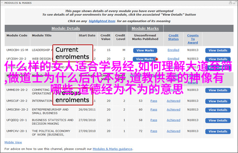238x153 pixels.
Task: Click N10013 award code in UMPC4V-20-1 row
Action: [x=193, y=131]
